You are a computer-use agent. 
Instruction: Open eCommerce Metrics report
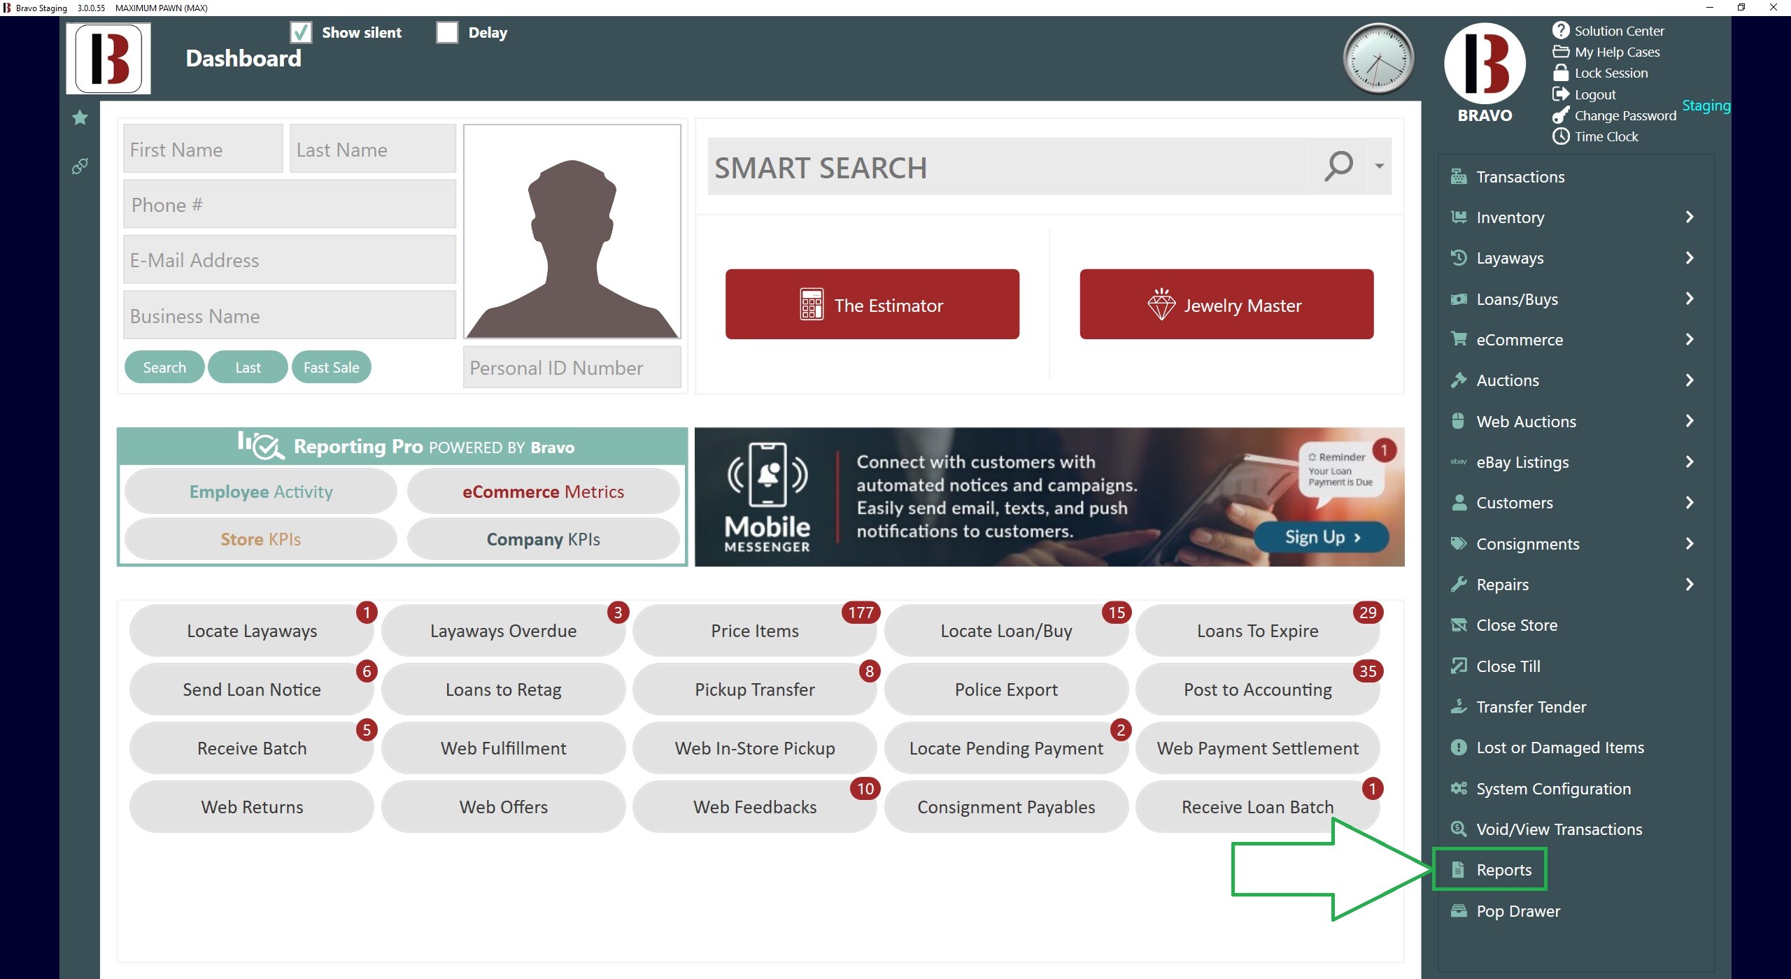543,492
